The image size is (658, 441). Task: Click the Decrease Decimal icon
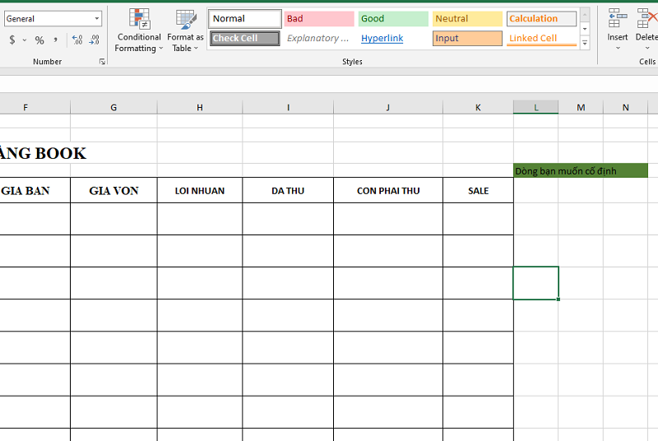pos(94,39)
